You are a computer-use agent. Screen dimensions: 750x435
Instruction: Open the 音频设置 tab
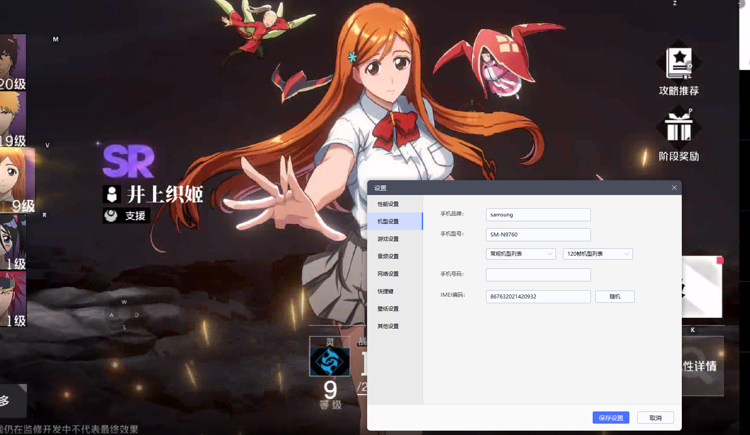(x=388, y=257)
